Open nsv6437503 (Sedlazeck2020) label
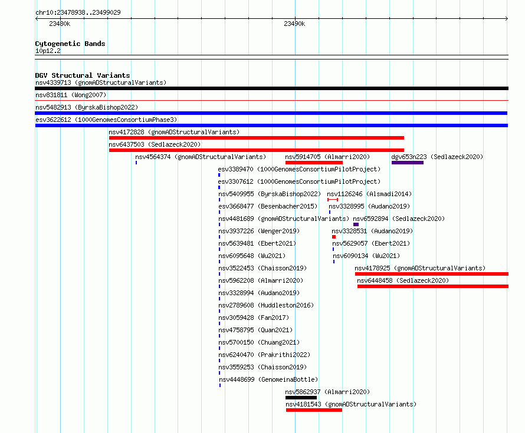525x433 pixels. [x=155, y=144]
